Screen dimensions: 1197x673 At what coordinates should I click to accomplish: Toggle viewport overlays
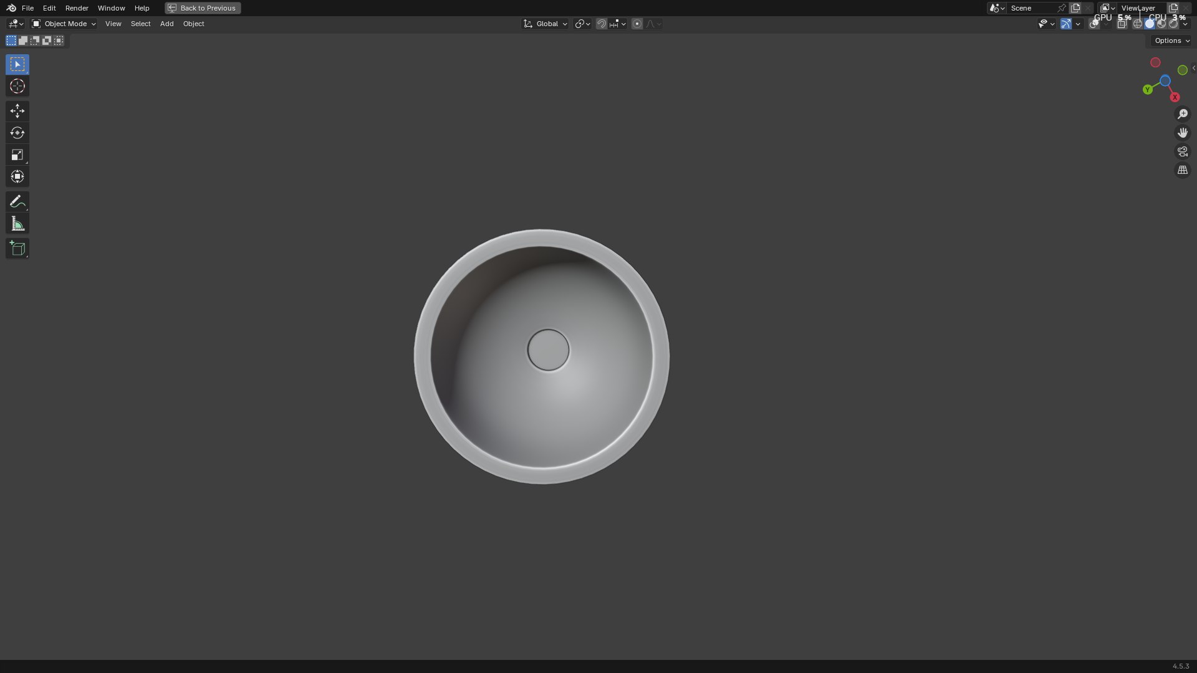tap(1094, 24)
